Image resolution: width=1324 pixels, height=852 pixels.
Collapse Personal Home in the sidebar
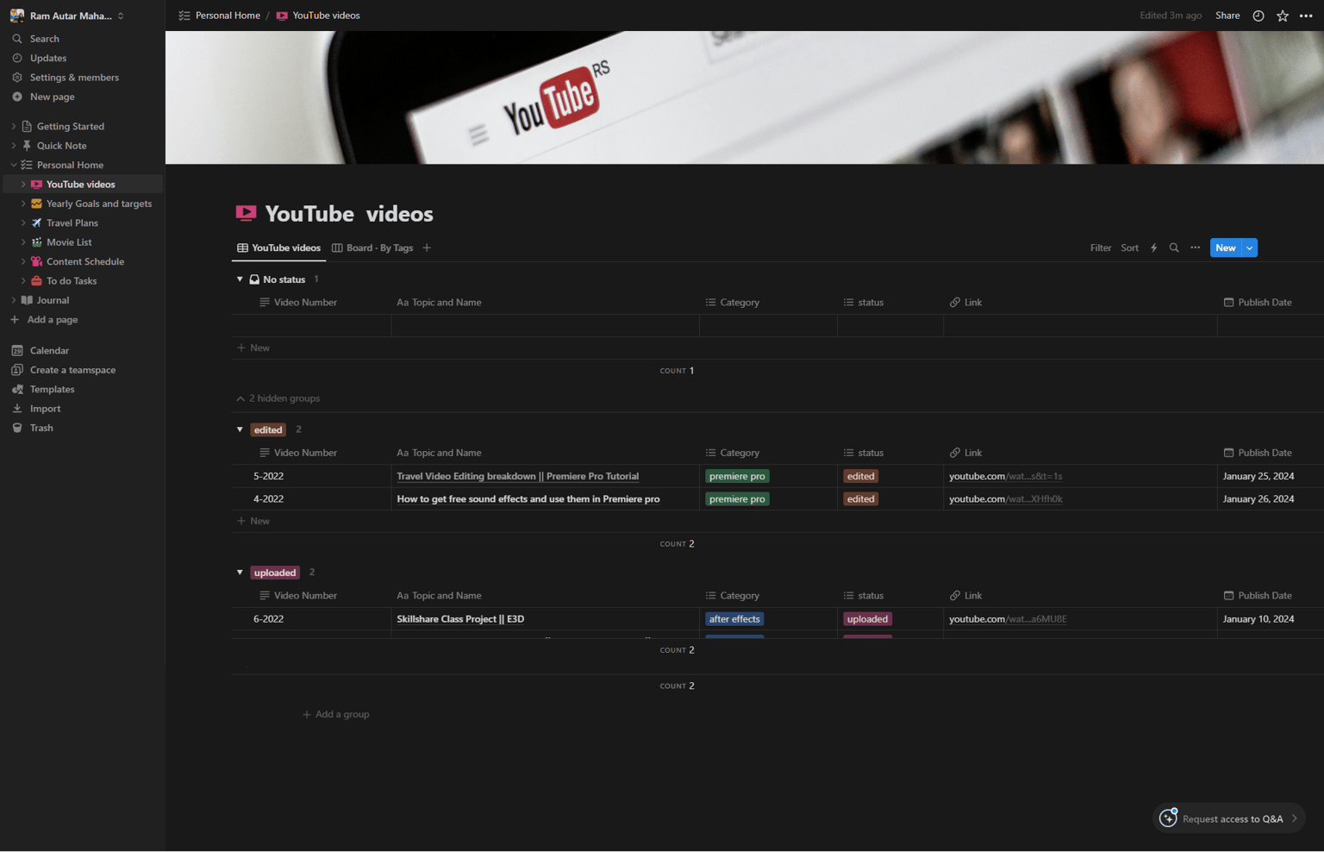pyautogui.click(x=14, y=165)
